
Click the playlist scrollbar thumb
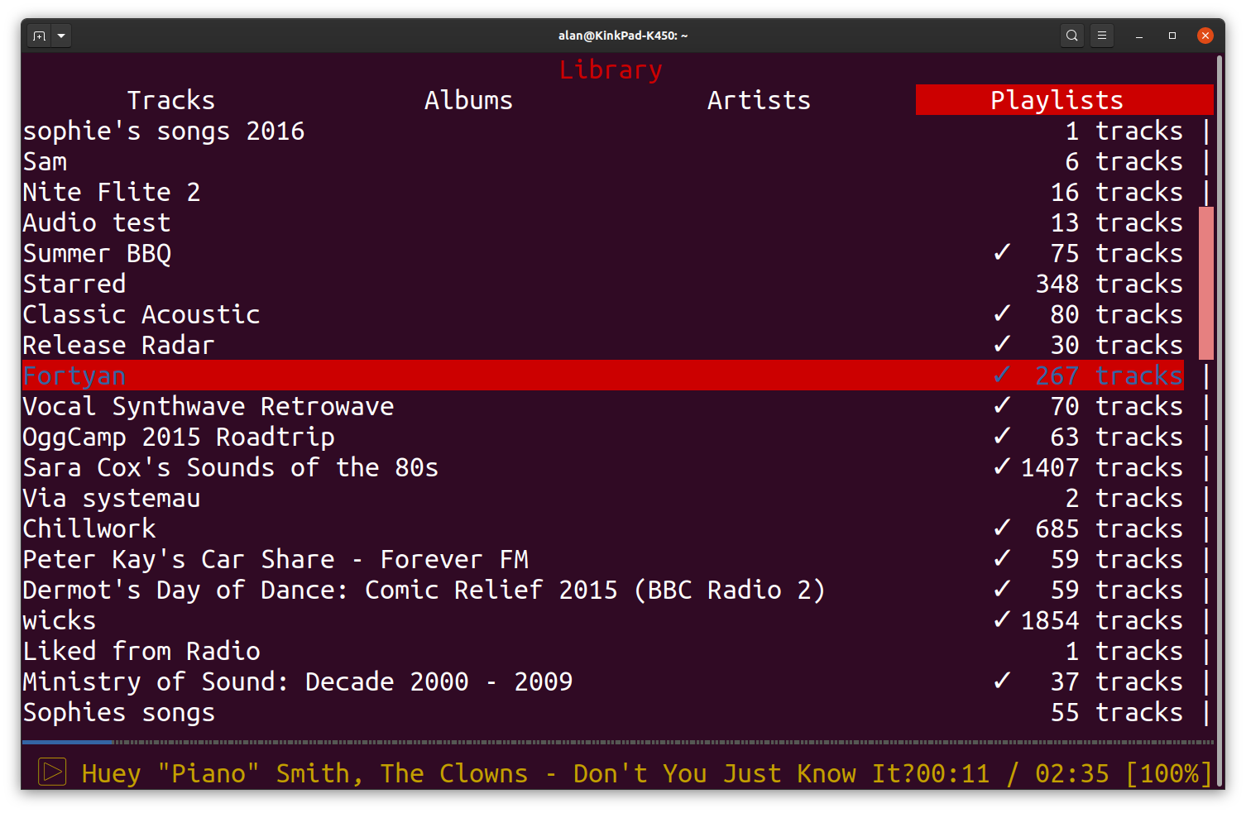click(x=1206, y=283)
